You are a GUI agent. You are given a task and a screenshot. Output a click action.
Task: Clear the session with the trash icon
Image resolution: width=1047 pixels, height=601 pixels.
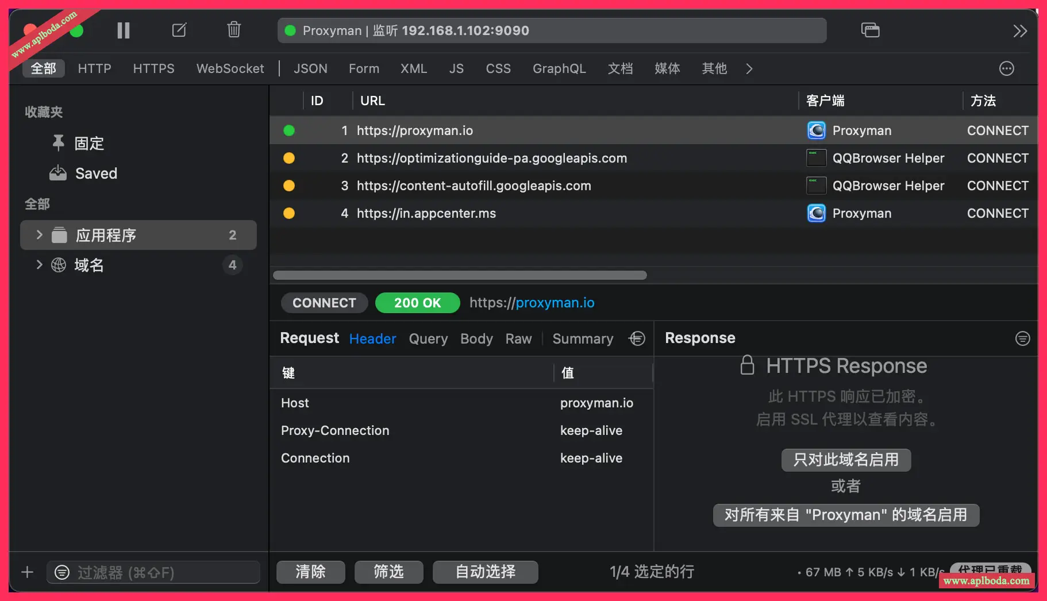[233, 29]
